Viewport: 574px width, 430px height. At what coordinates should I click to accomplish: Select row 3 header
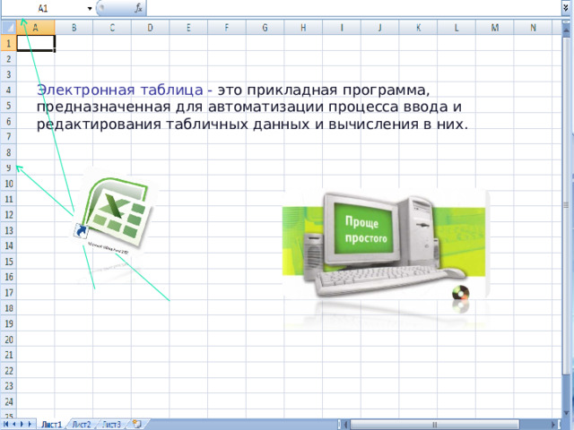tap(9, 74)
